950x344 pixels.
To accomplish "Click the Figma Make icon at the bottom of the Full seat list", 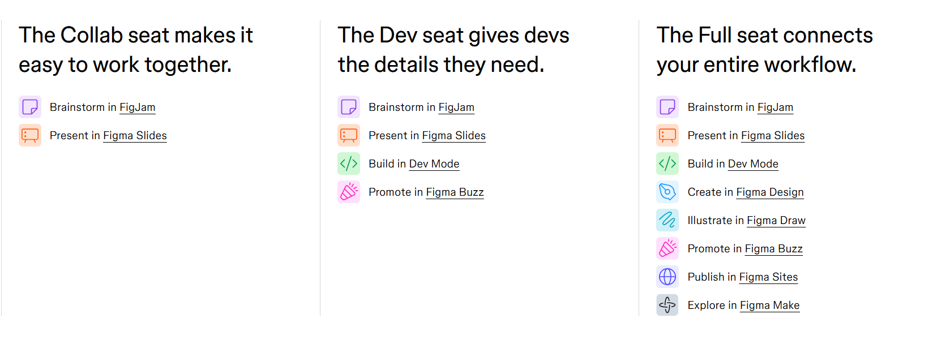I will coord(667,305).
